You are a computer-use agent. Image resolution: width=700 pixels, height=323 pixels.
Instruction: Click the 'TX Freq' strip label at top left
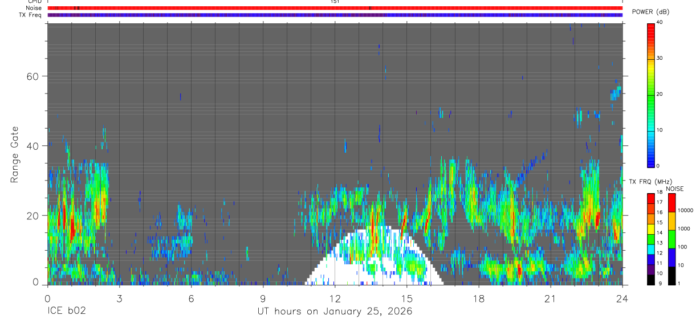[x=31, y=15]
